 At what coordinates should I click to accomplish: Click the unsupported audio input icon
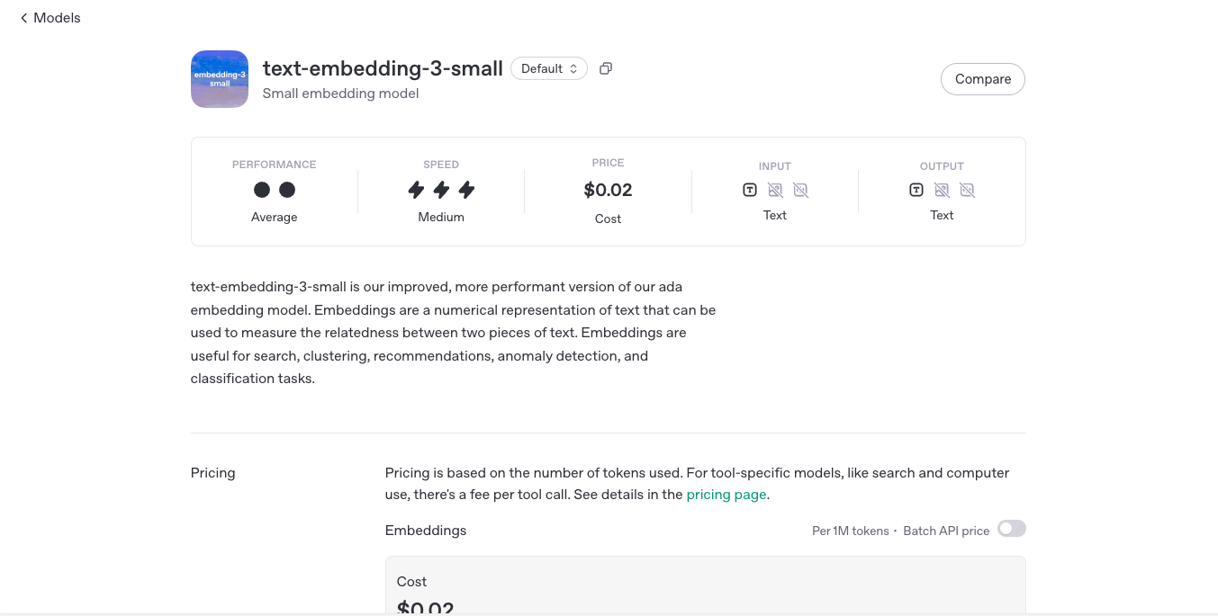coord(801,190)
